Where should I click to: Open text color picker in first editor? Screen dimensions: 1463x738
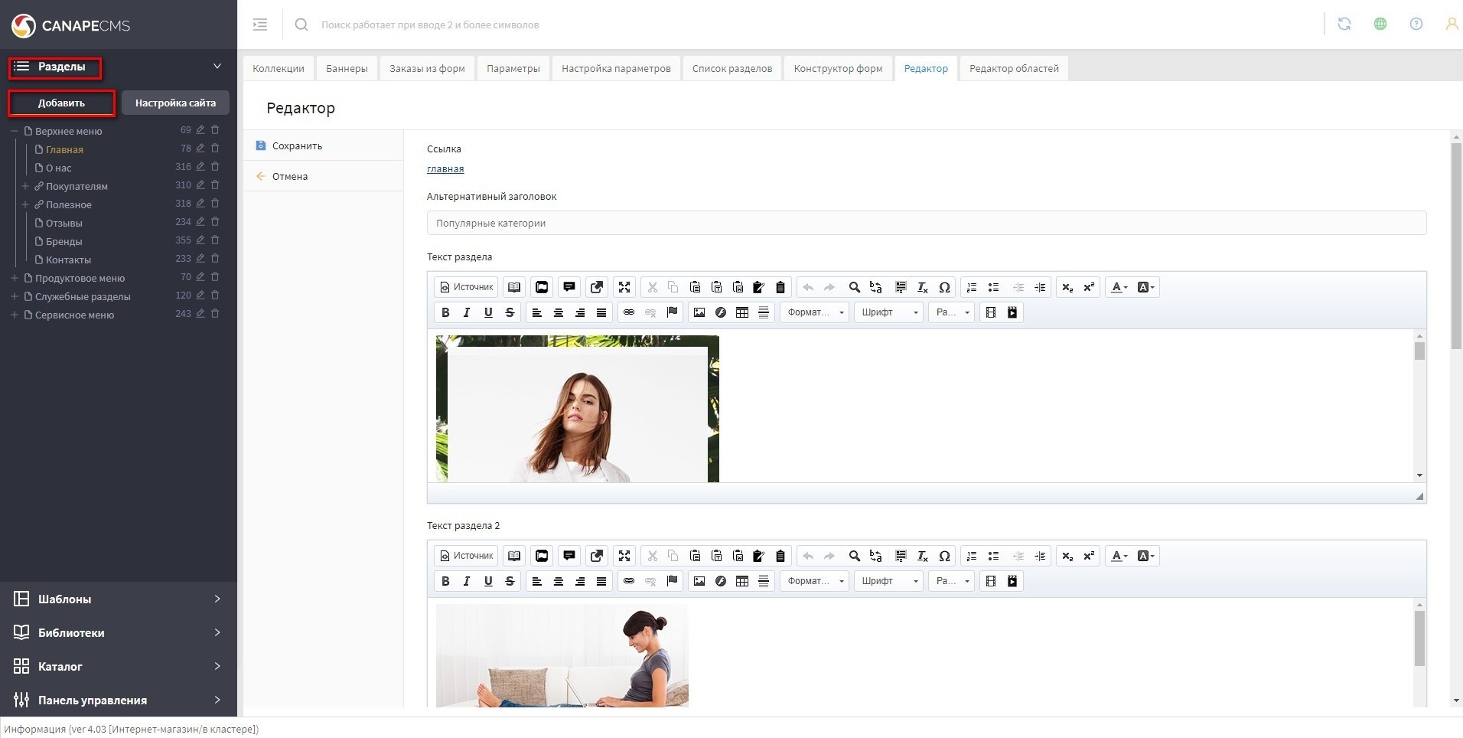point(1119,287)
